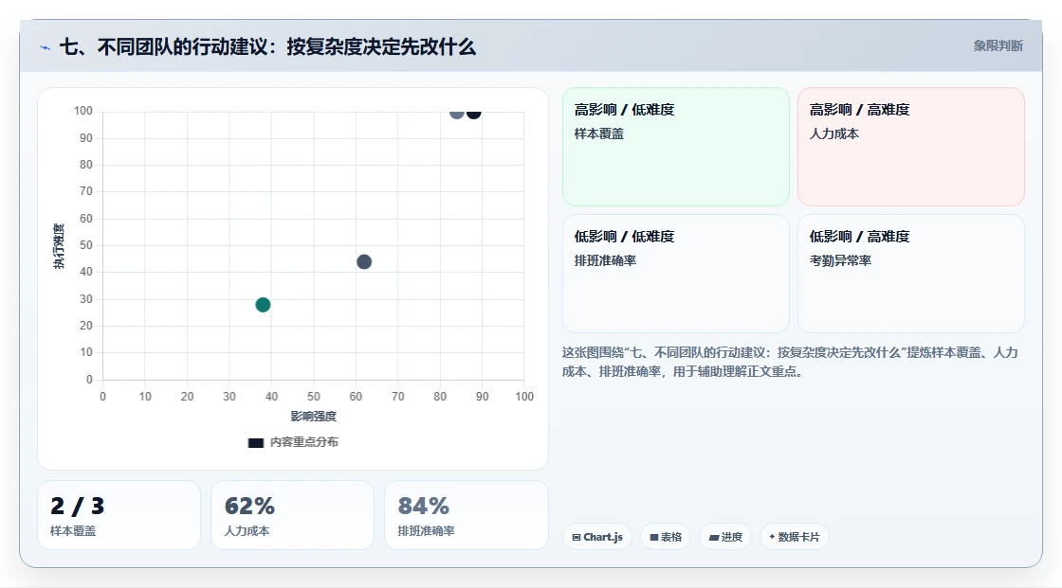Select the lighter gray point at chart top
The image size is (1062, 588).
coord(457,113)
